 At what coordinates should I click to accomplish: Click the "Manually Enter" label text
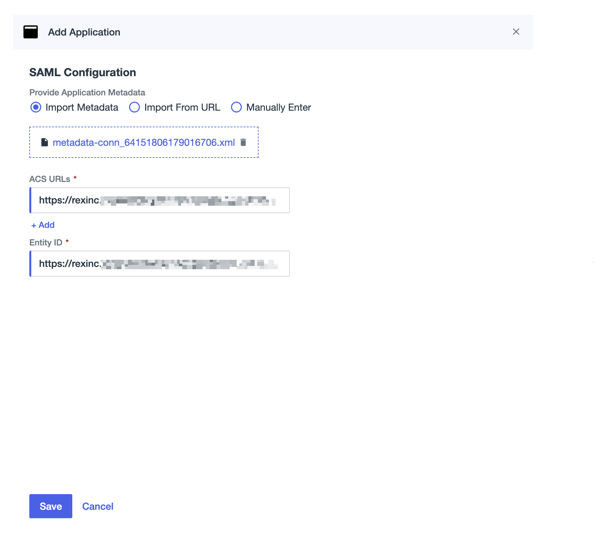(278, 107)
